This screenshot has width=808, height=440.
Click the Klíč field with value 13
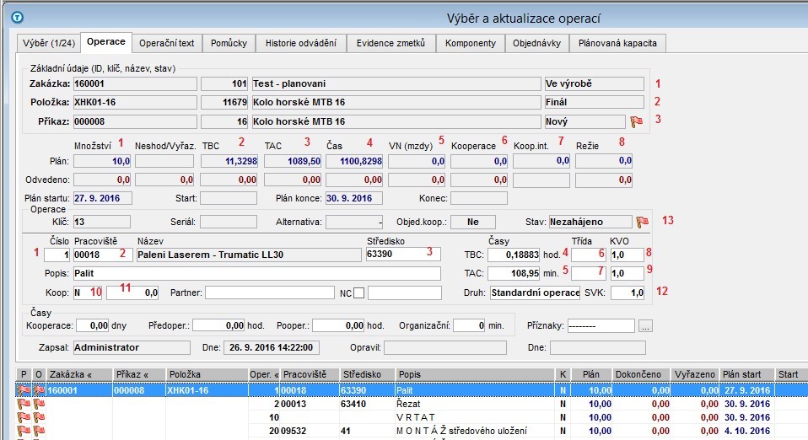tap(101, 222)
